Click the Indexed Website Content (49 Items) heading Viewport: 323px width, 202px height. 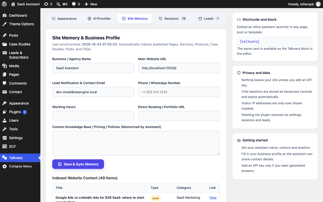click(x=85, y=178)
